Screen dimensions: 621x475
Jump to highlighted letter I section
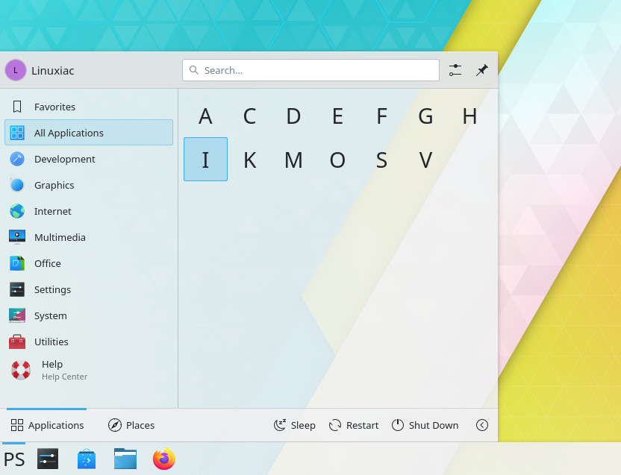pyautogui.click(x=205, y=159)
